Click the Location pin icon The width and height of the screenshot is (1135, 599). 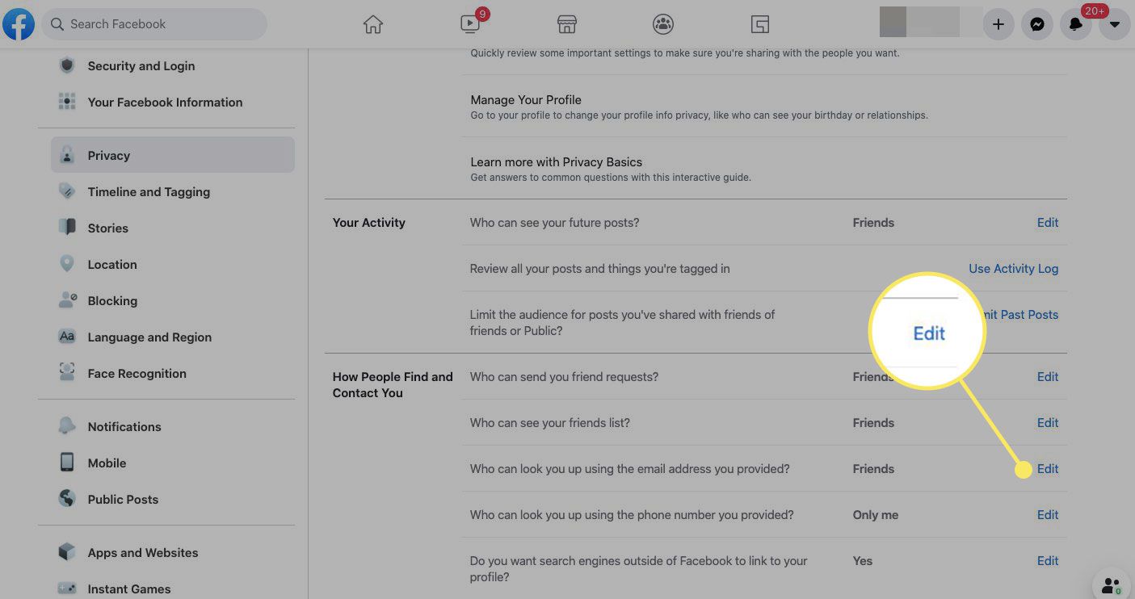click(67, 264)
